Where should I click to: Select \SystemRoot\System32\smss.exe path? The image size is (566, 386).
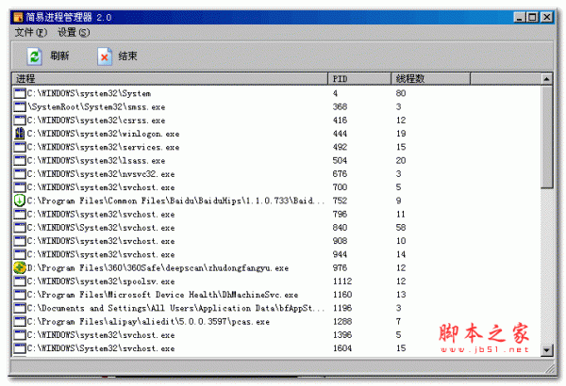pos(96,107)
